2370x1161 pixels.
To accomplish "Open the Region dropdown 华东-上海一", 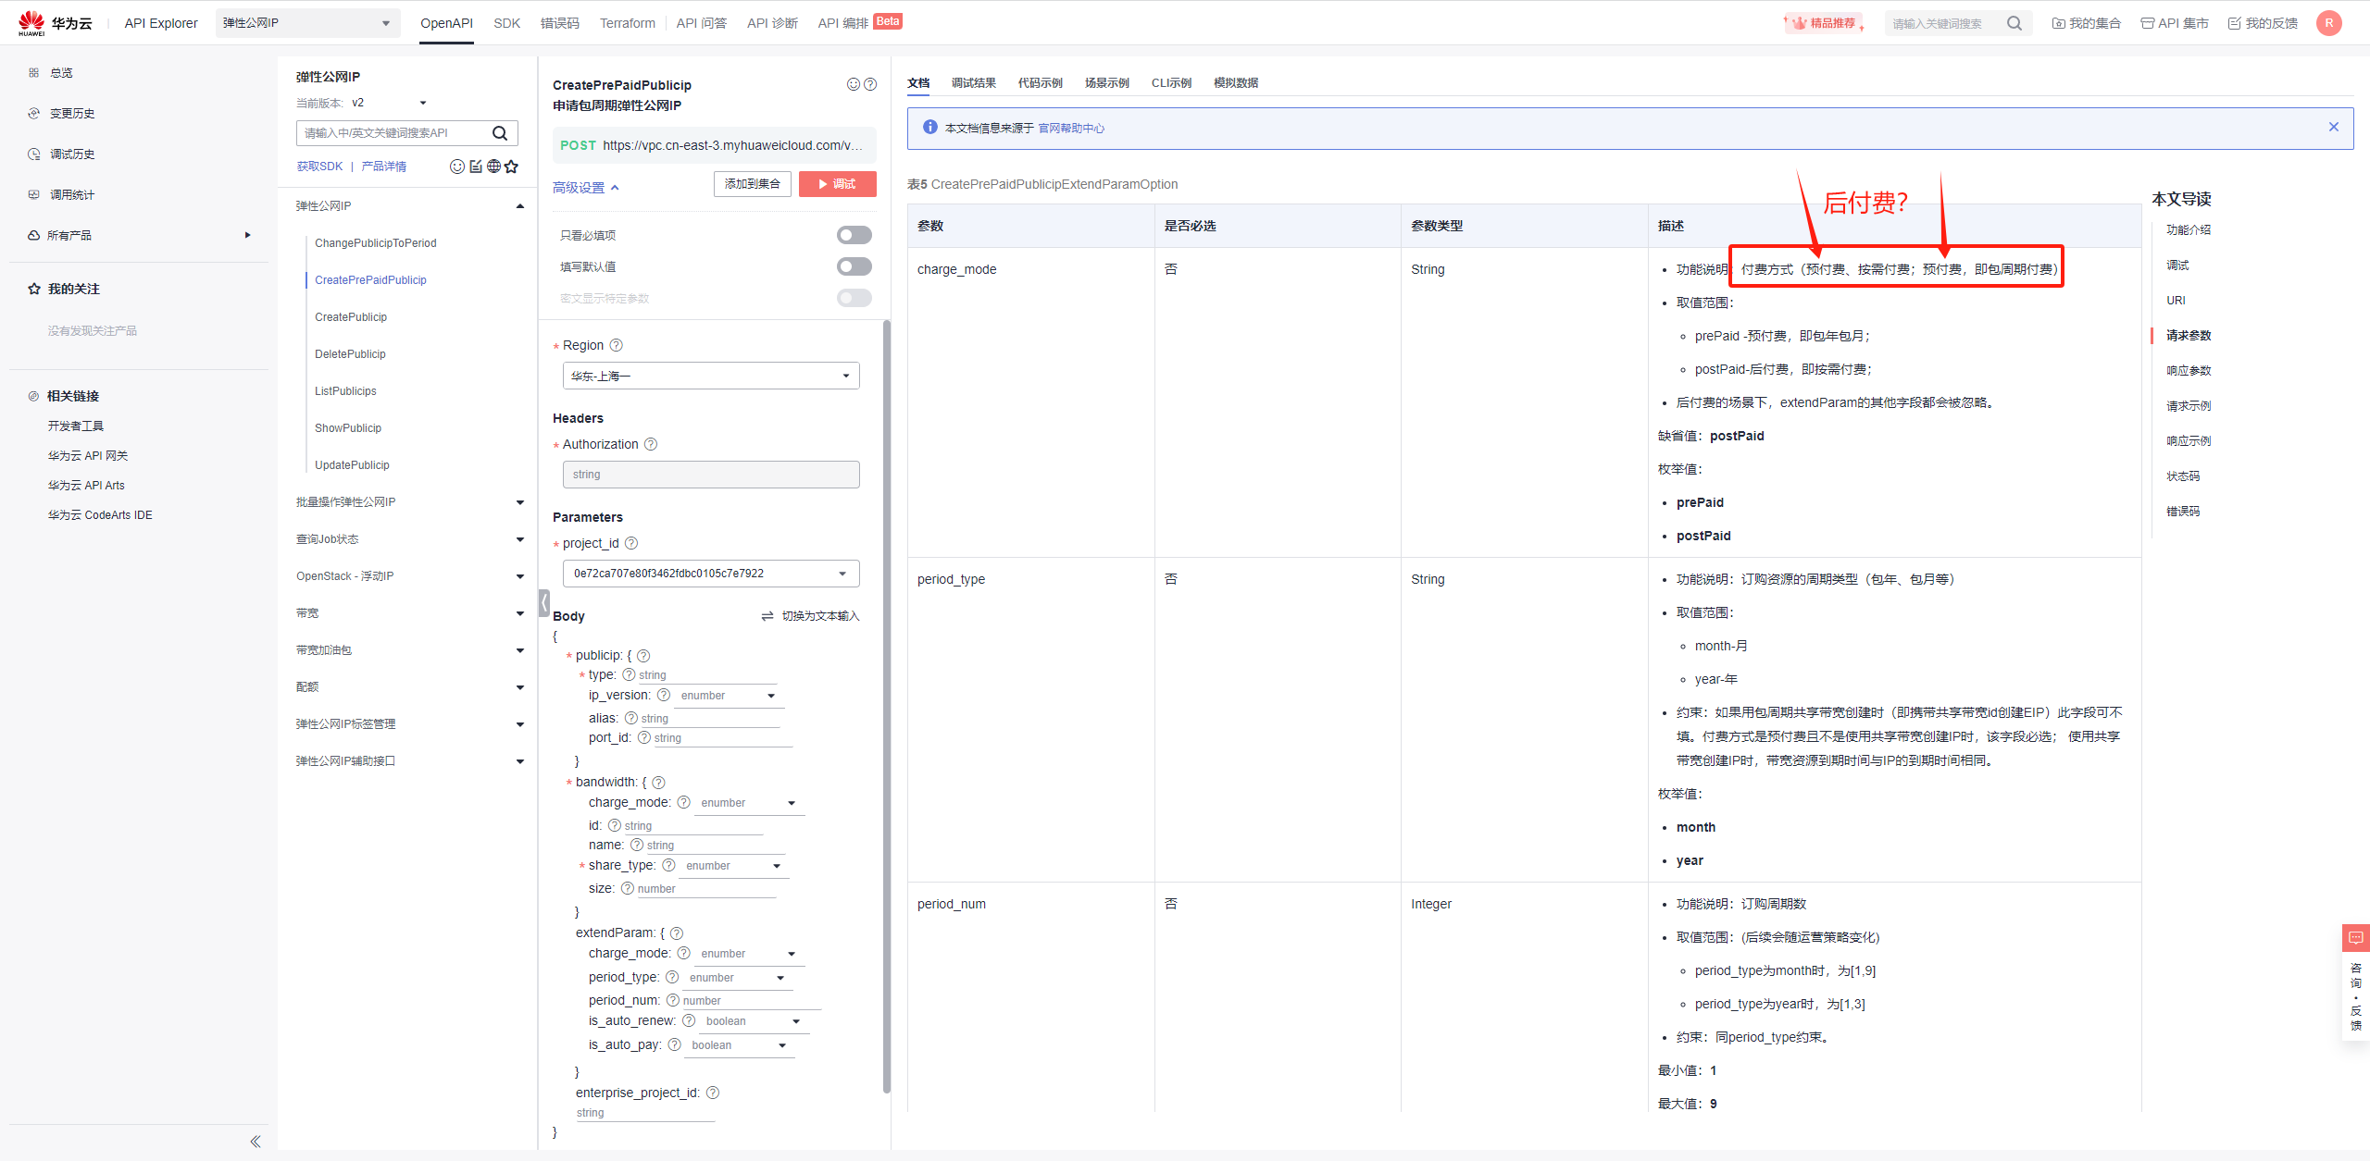I will [710, 376].
